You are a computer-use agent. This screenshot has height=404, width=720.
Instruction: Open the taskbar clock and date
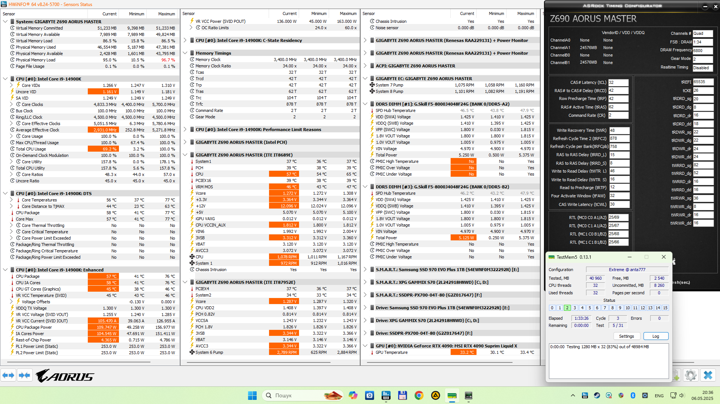(x=702, y=395)
